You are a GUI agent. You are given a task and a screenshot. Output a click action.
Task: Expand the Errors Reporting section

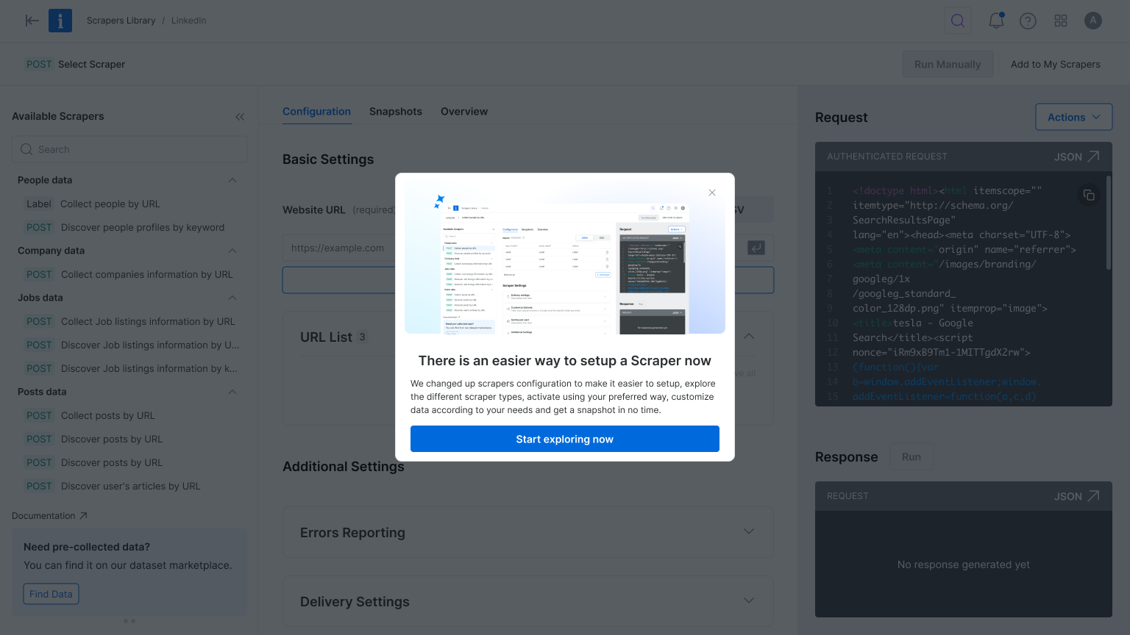click(x=748, y=532)
